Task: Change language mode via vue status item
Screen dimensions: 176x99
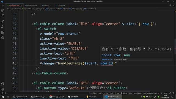Action: point(117,93)
